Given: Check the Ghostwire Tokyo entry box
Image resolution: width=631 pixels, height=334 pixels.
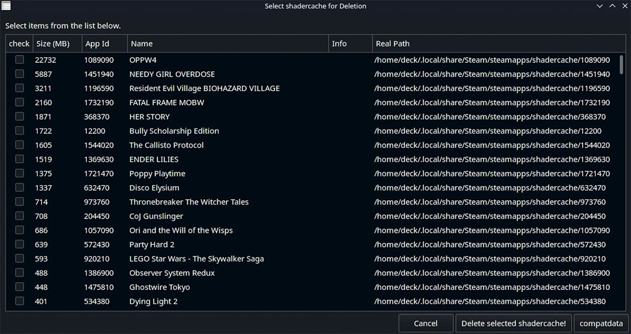Looking at the screenshot, I should [x=19, y=287].
